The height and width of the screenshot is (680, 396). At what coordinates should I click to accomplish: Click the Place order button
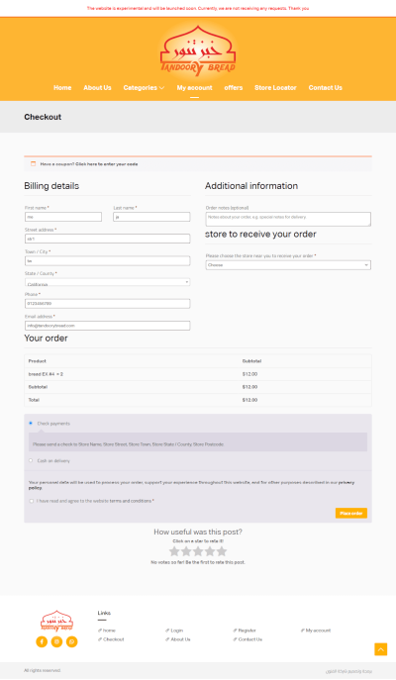tap(350, 513)
